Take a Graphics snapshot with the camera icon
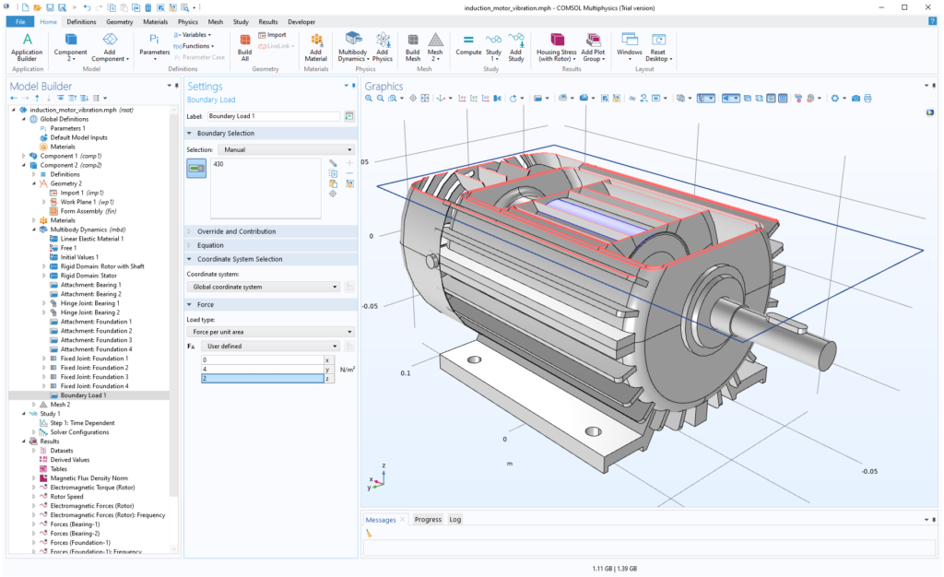 click(855, 99)
